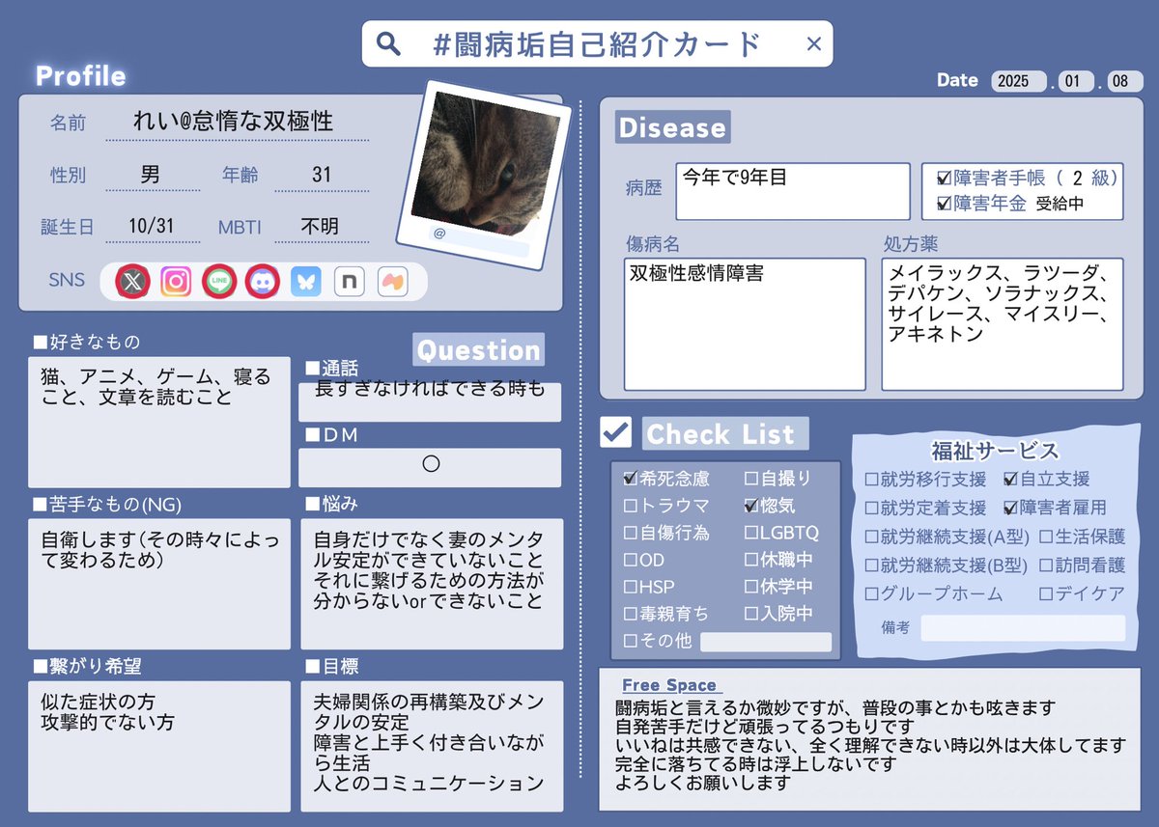Click the 好きなもの text box

click(x=159, y=422)
